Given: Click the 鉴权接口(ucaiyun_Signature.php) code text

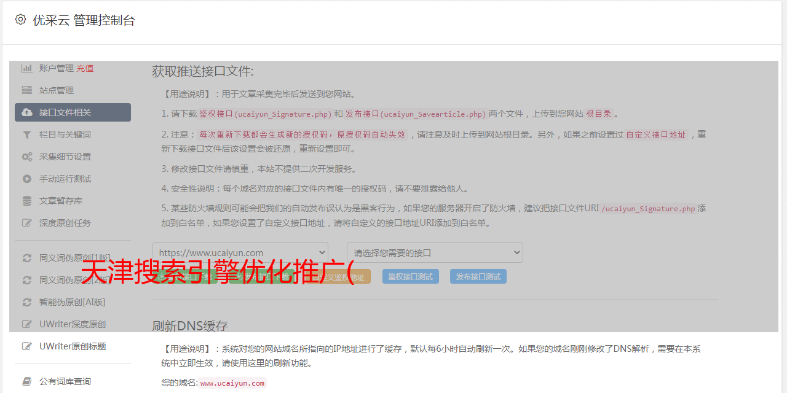Looking at the screenshot, I should (x=266, y=114).
